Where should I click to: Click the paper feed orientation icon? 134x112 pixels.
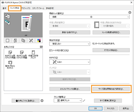pyautogui.click(x=97, y=25)
